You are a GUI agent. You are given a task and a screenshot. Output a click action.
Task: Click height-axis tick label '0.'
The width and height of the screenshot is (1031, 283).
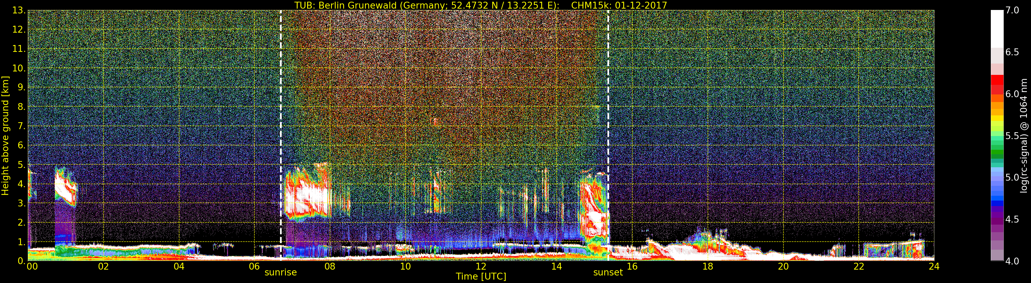[22, 261]
